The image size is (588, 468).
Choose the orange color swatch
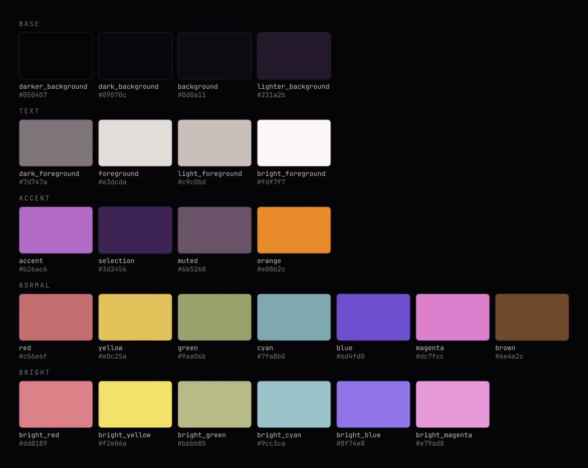[294, 230]
